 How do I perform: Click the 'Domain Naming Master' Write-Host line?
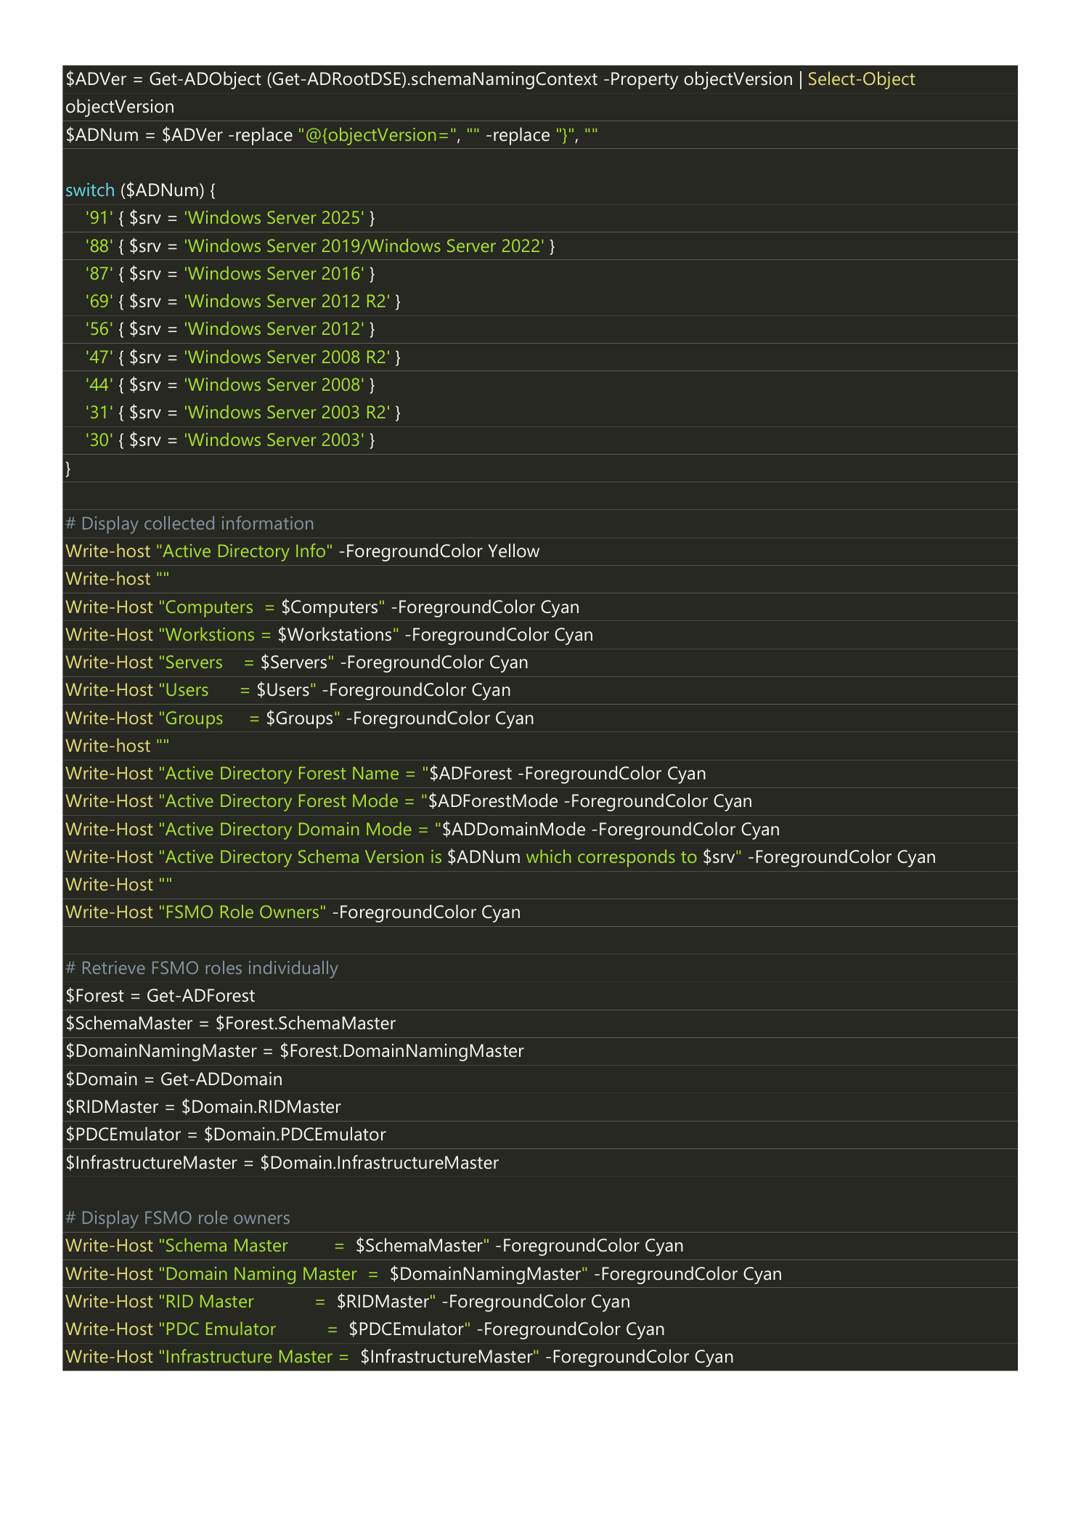424,1274
